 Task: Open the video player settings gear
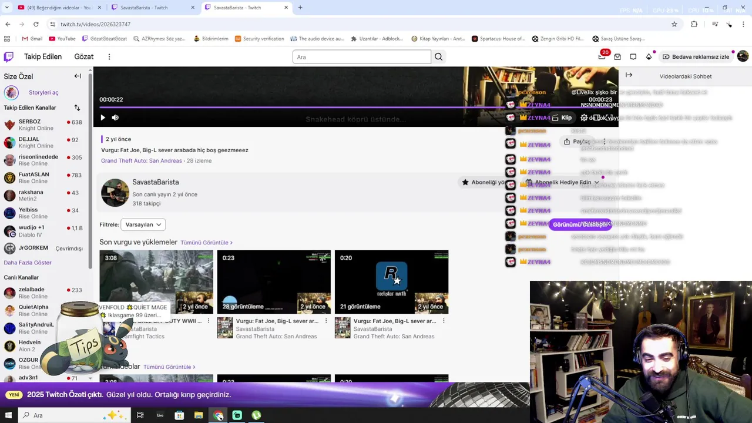[x=584, y=117]
